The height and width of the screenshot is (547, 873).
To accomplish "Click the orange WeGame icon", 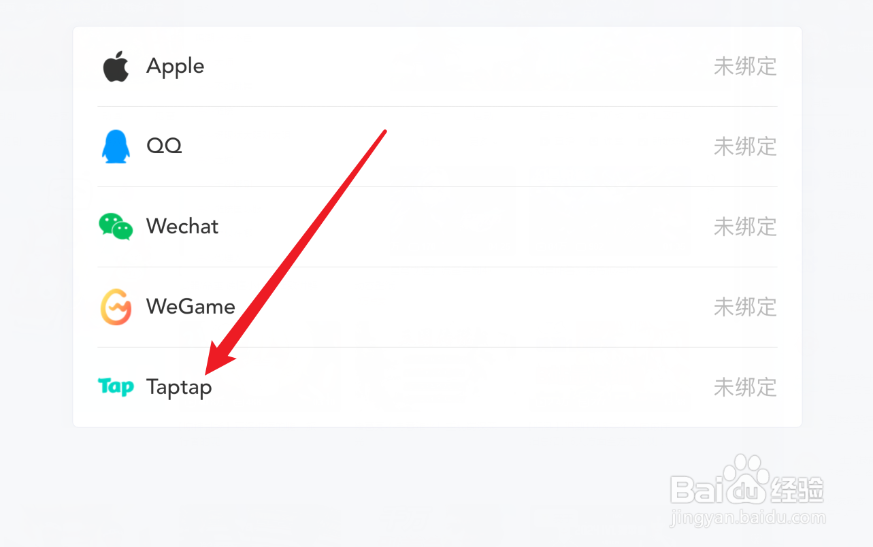I will 116,307.
